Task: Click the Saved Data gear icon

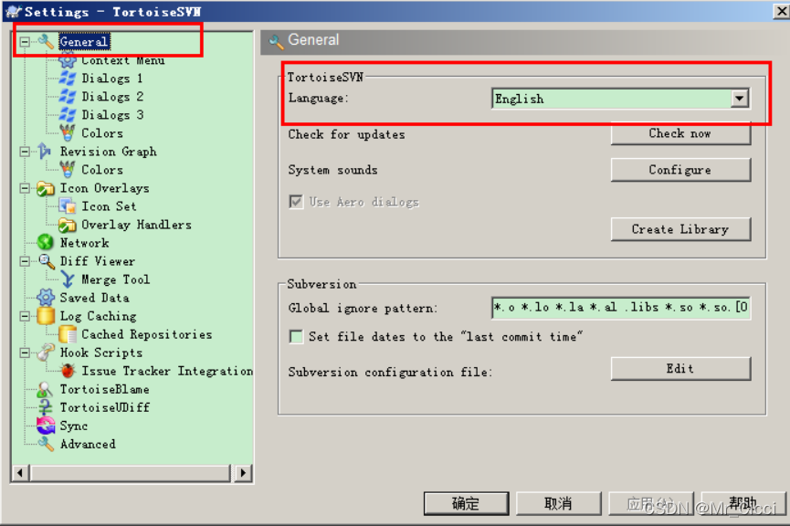Action: pyautogui.click(x=46, y=298)
